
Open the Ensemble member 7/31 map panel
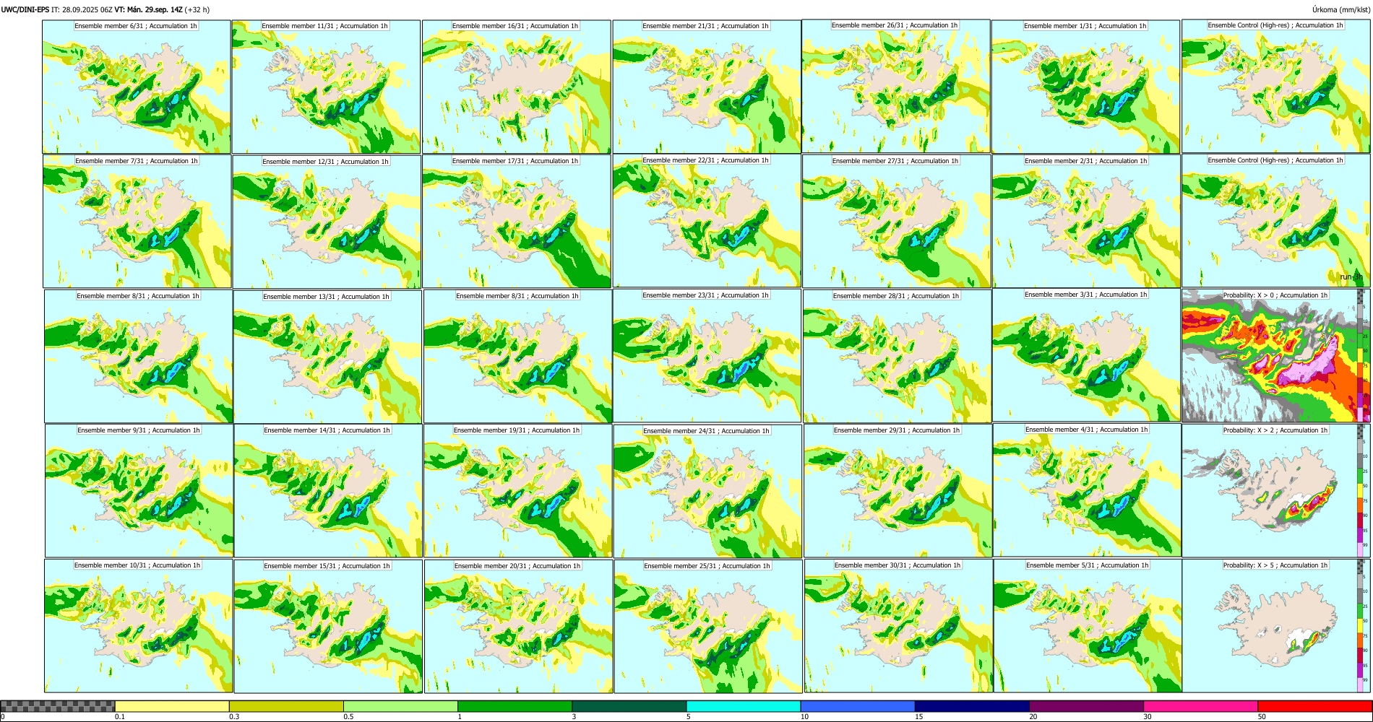pyautogui.click(x=137, y=222)
